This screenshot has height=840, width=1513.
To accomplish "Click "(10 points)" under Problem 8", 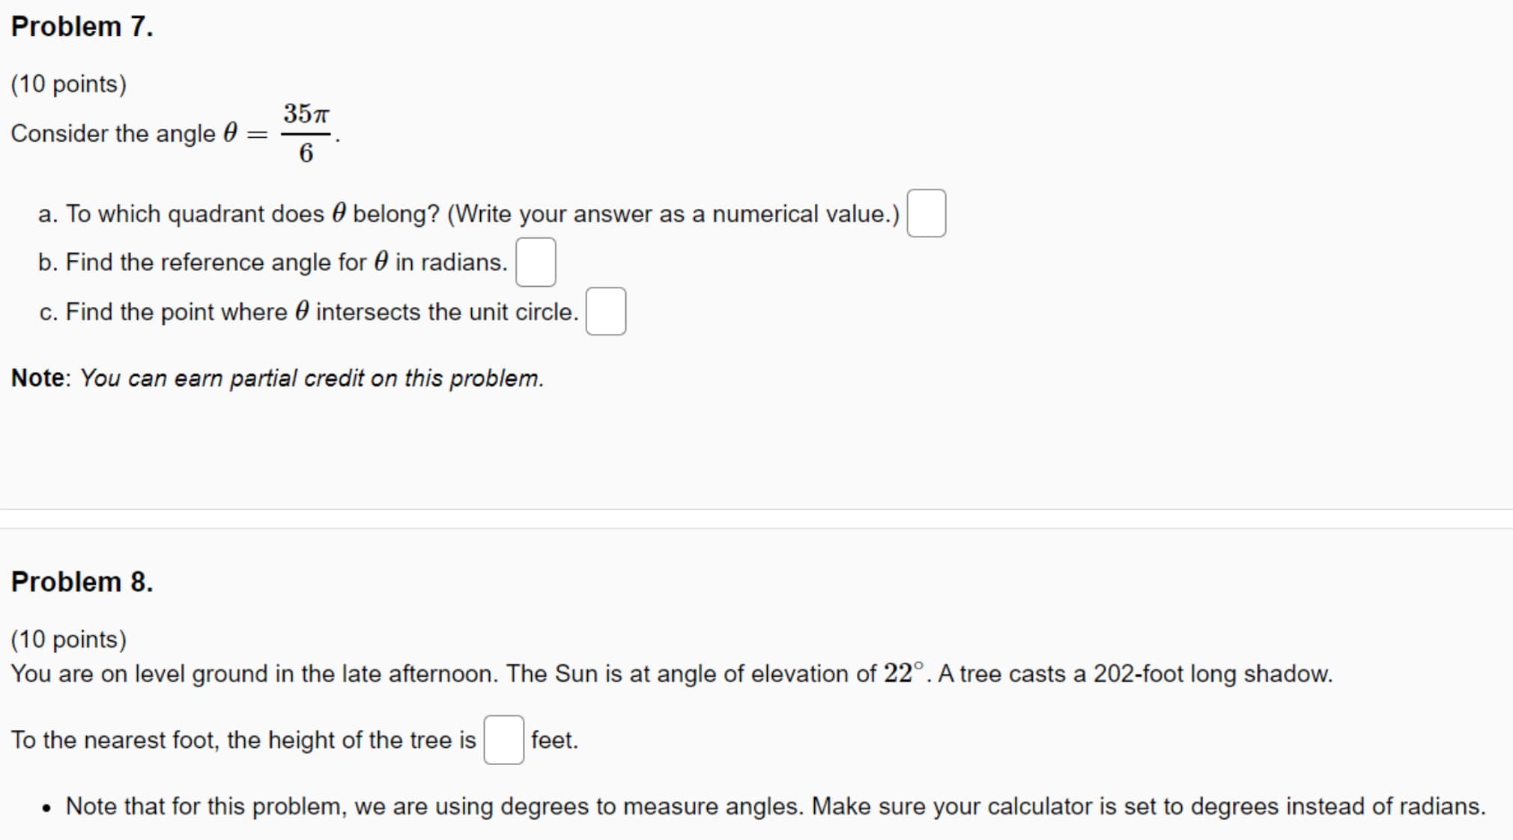I will [x=69, y=639].
